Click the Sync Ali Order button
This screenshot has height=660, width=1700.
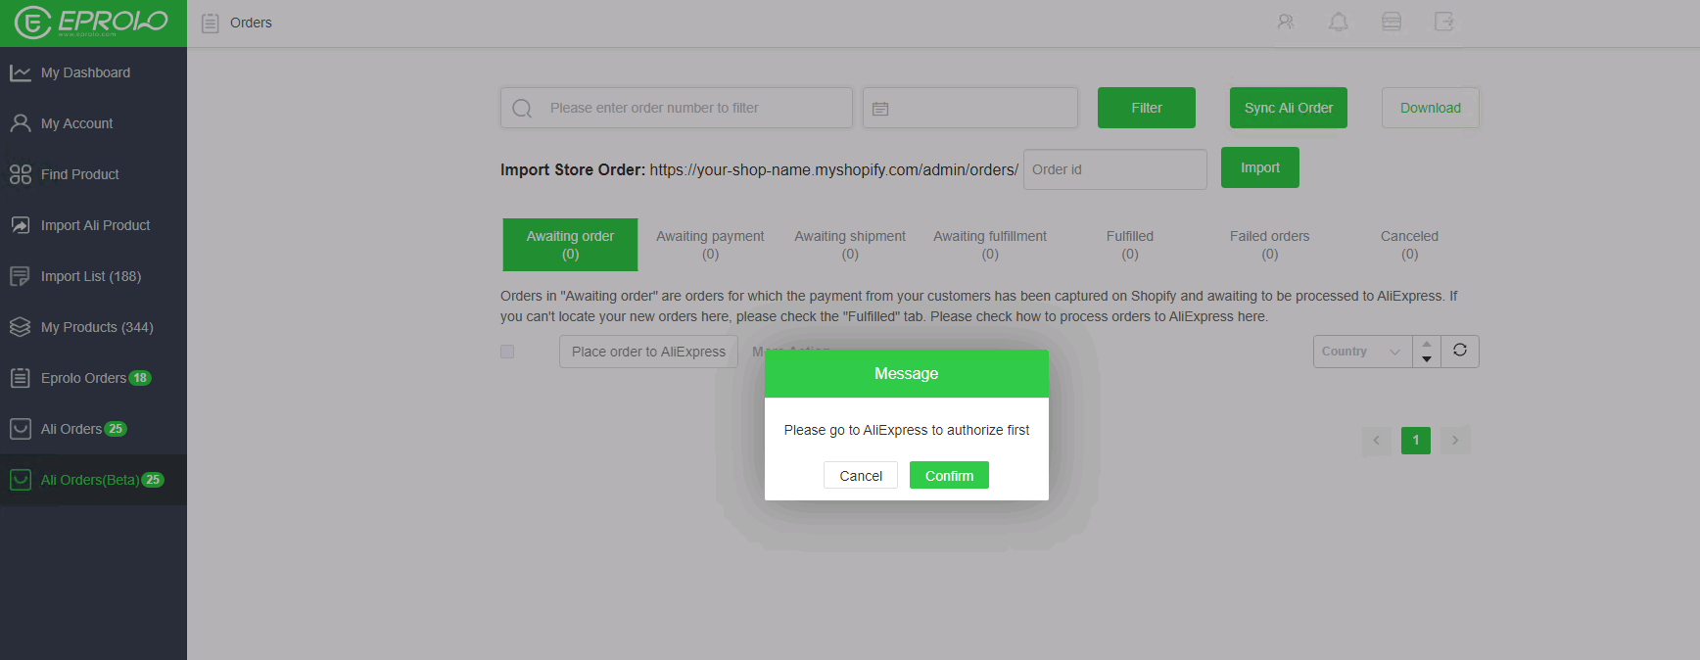[x=1289, y=108]
